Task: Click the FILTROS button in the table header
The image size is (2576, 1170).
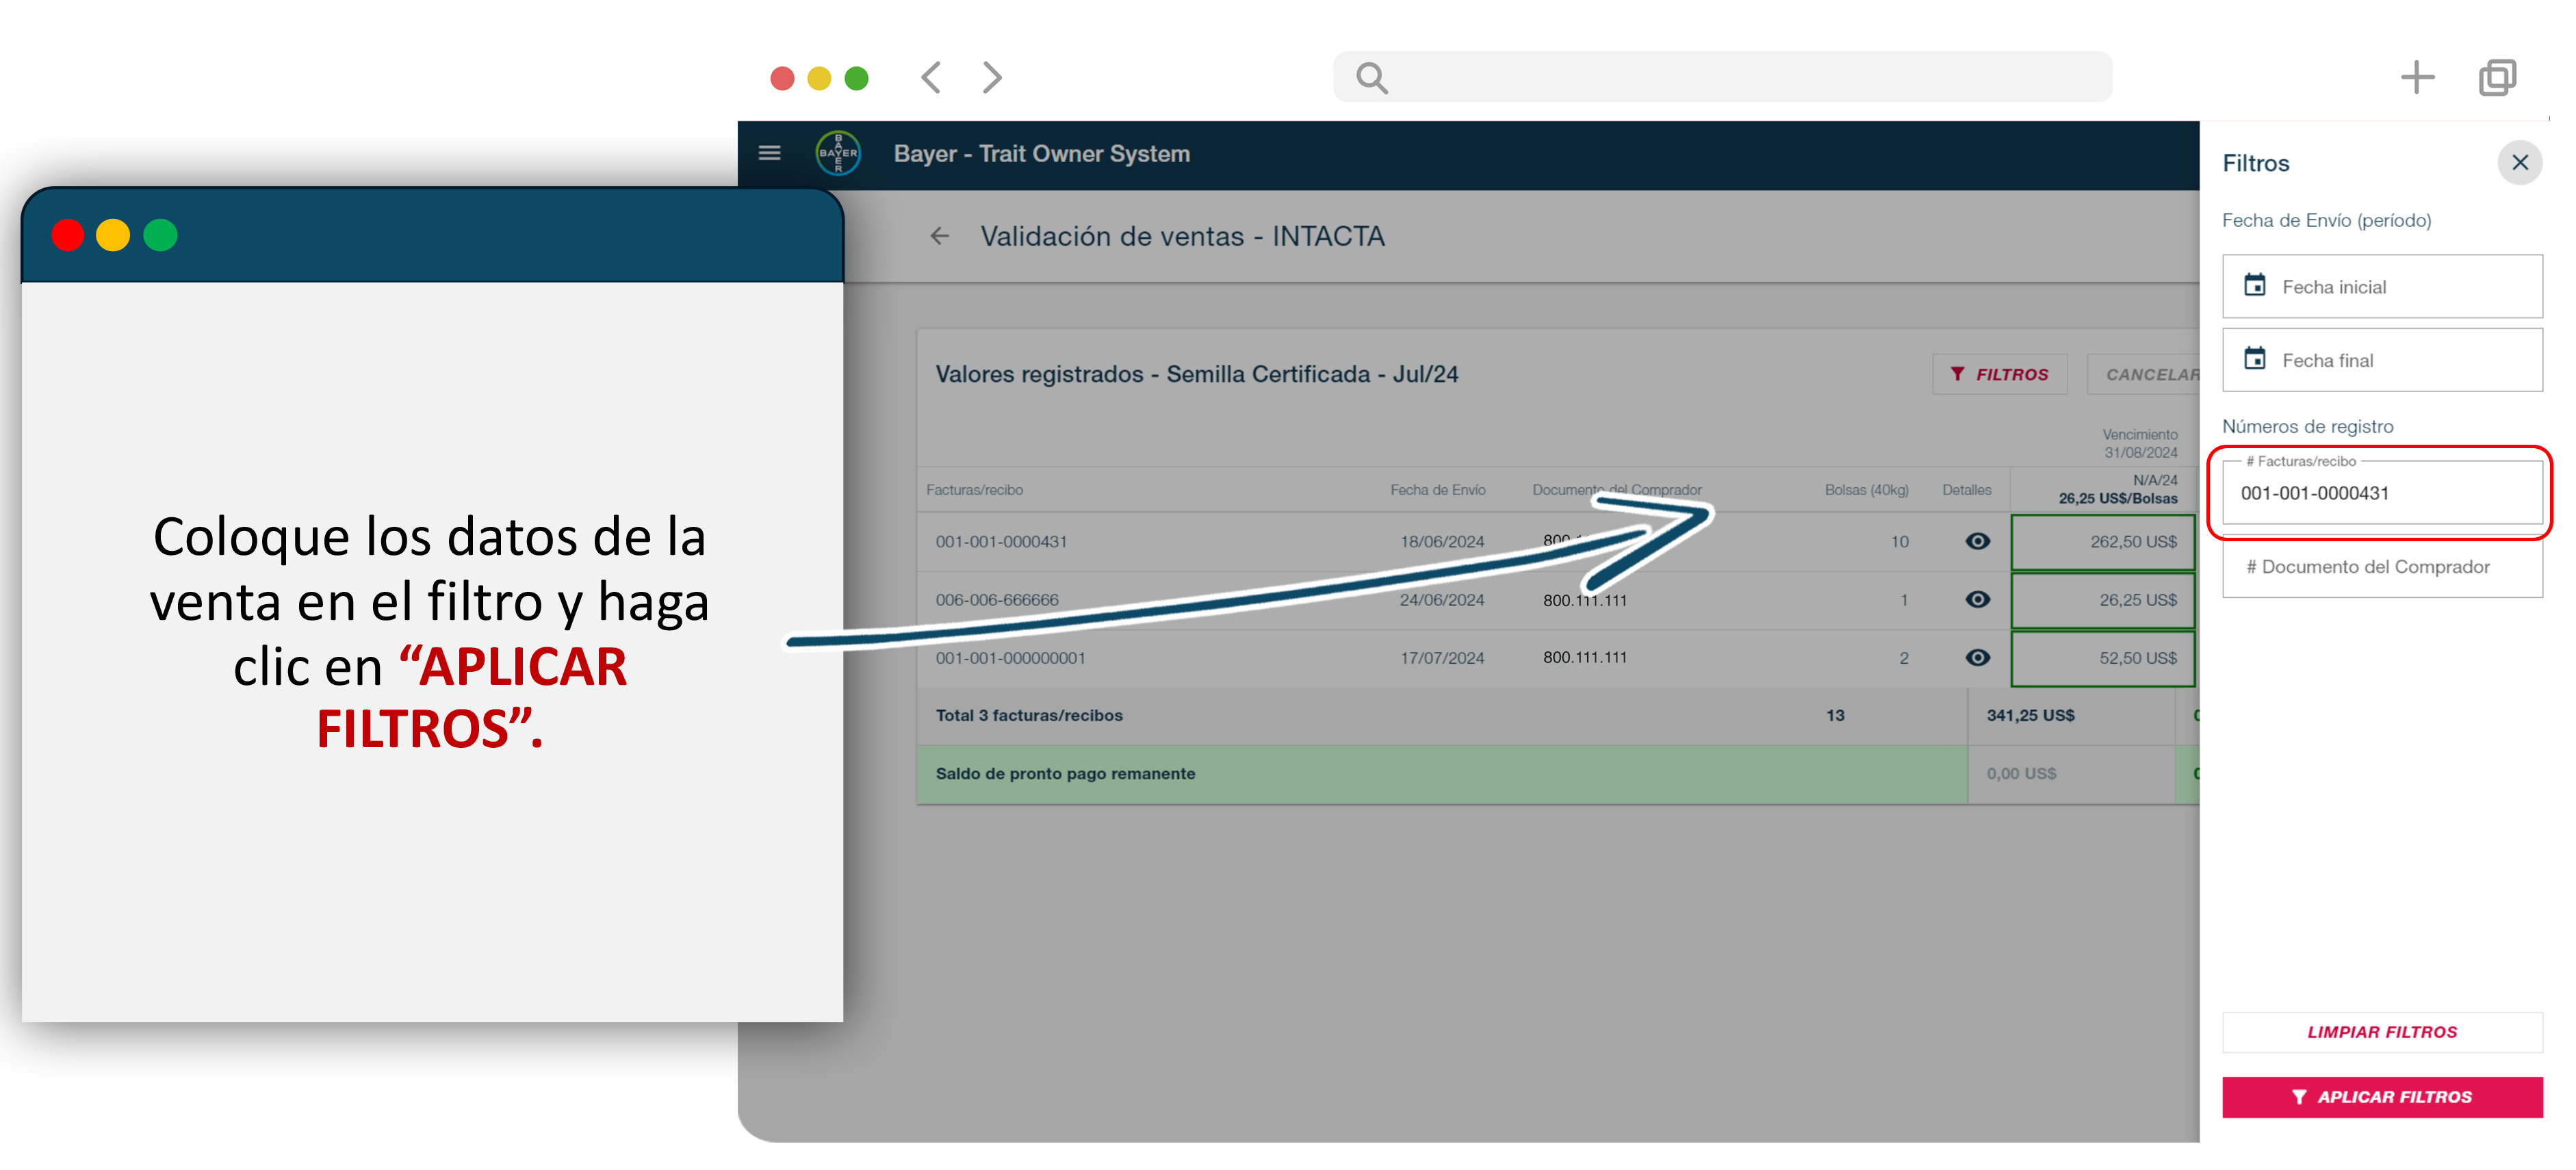Action: click(1999, 374)
